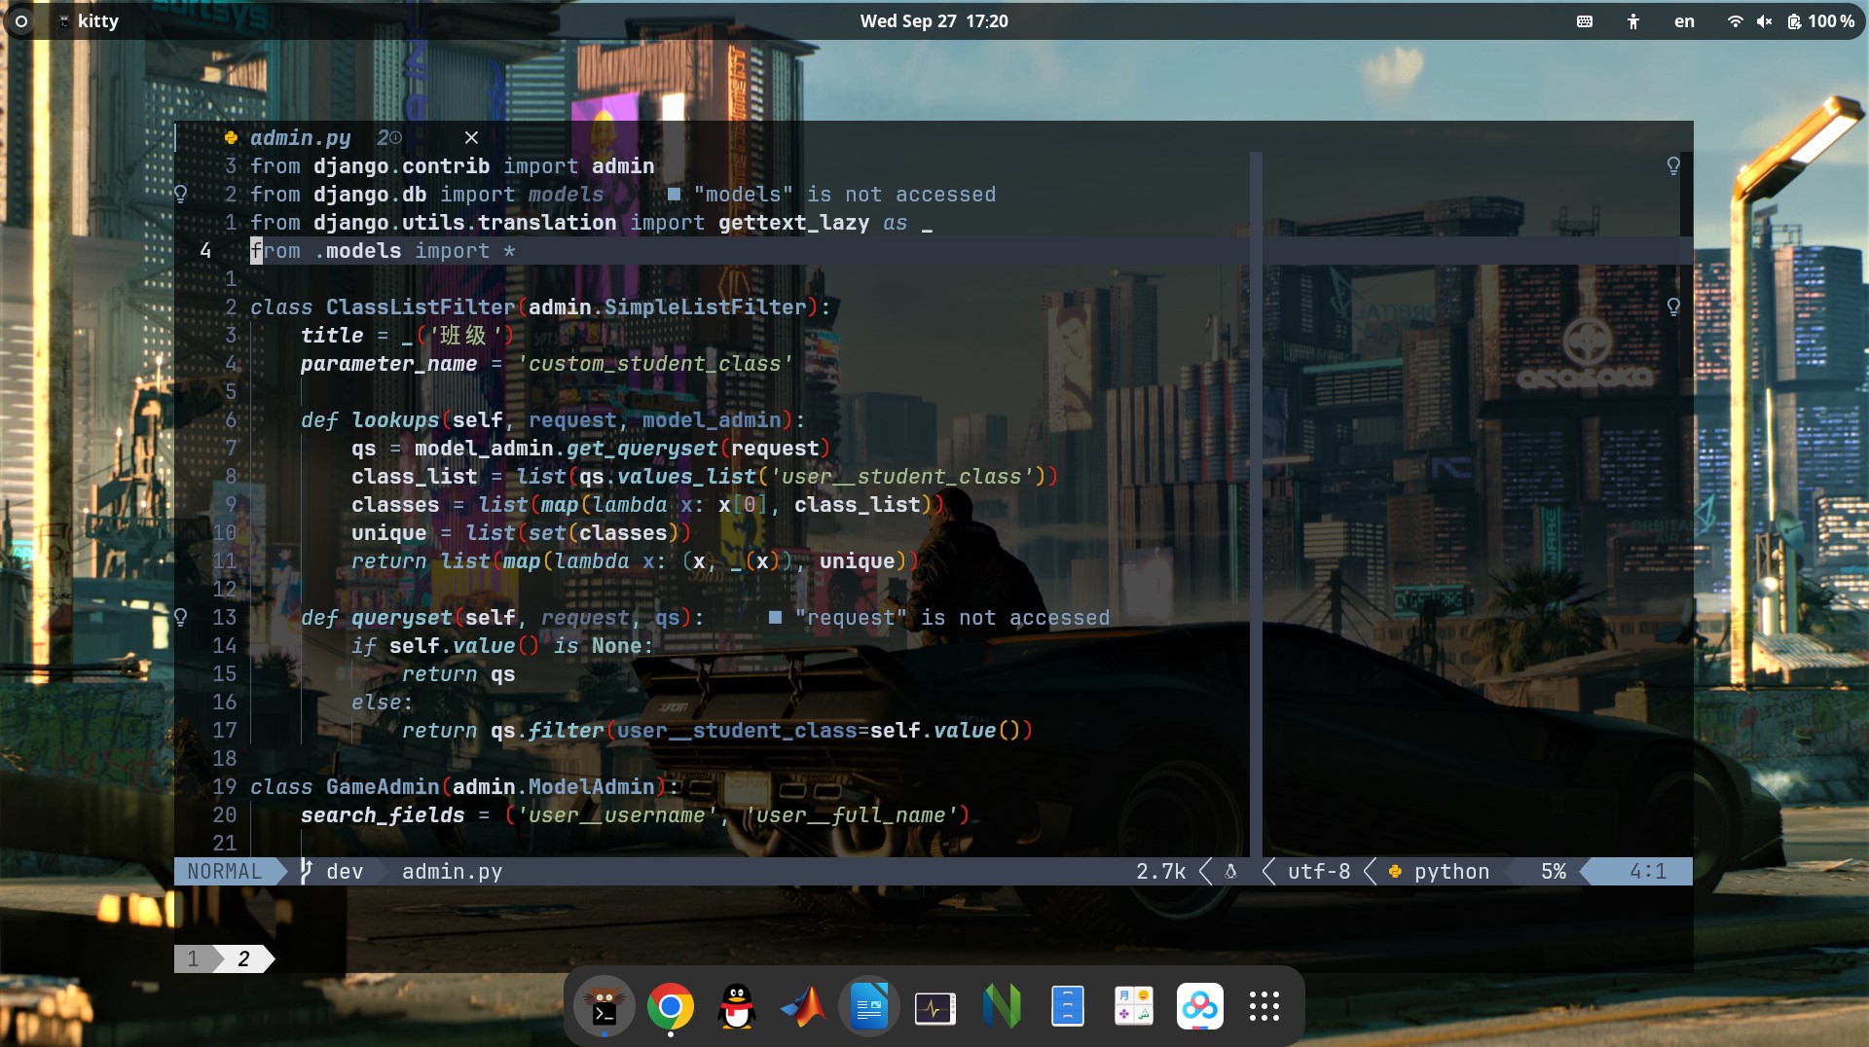Click the battery 100% indicator
Image resolution: width=1869 pixels, height=1047 pixels.
point(1820,21)
